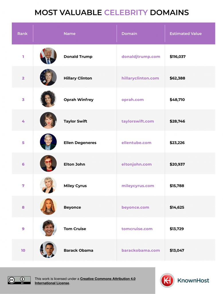Click the portrait thumbnail beside eltonjohn.com
The width and height of the screenshot is (223, 294).
pyautogui.click(x=48, y=163)
